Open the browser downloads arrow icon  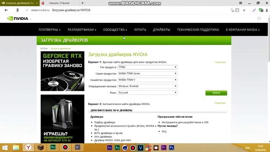tap(267, 10)
